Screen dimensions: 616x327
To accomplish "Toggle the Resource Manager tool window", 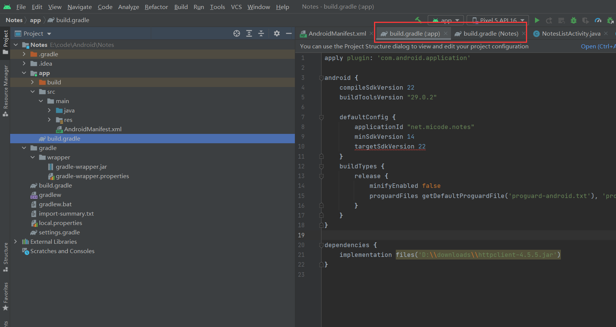I will pos(5,90).
